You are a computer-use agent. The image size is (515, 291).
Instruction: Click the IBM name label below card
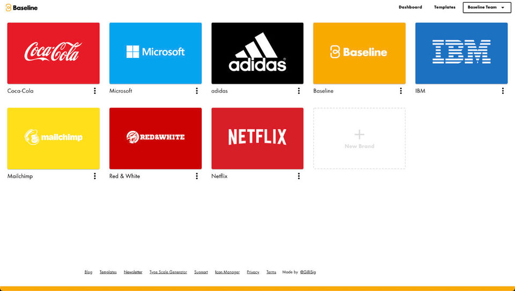421,91
